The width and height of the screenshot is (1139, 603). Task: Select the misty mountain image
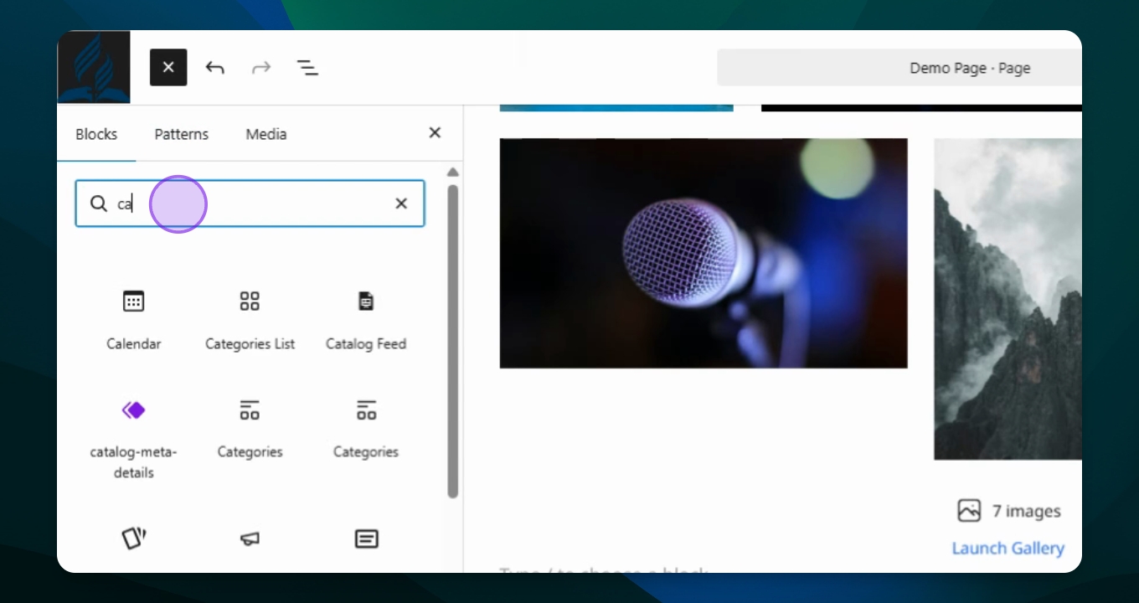(1008, 299)
